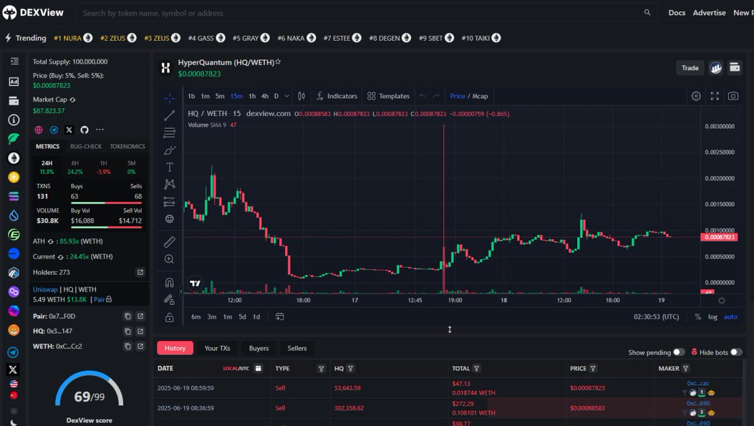Click the search magnifier icon

click(647, 13)
